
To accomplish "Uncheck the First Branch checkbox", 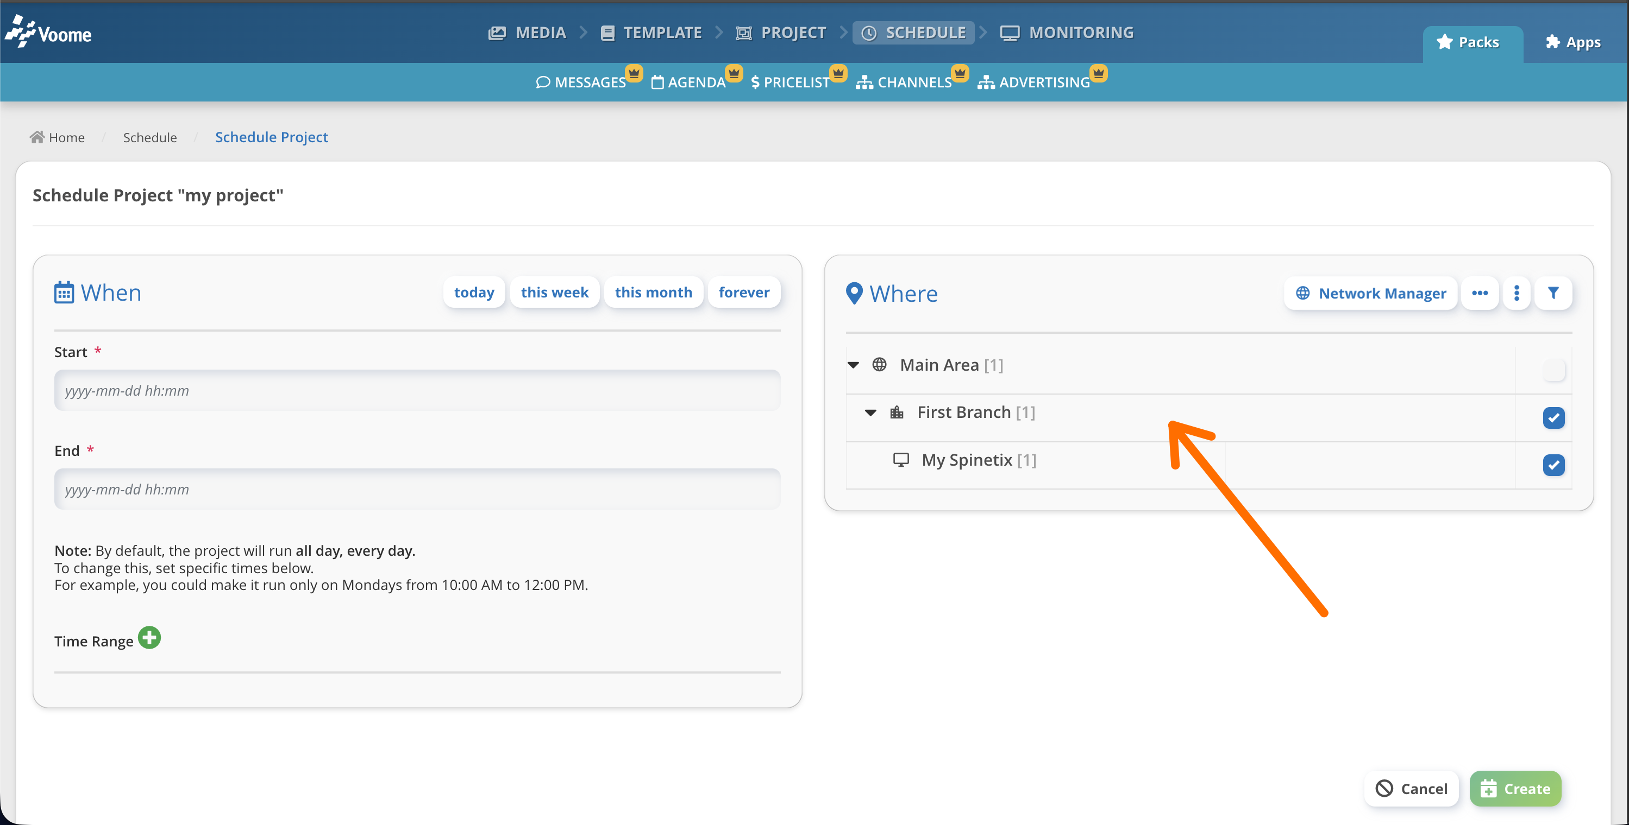I will point(1553,417).
